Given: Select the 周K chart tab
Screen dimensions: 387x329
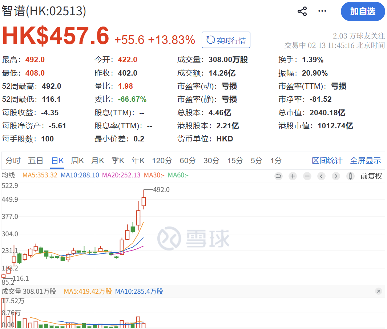Looking at the screenshot, I should 77,161.
